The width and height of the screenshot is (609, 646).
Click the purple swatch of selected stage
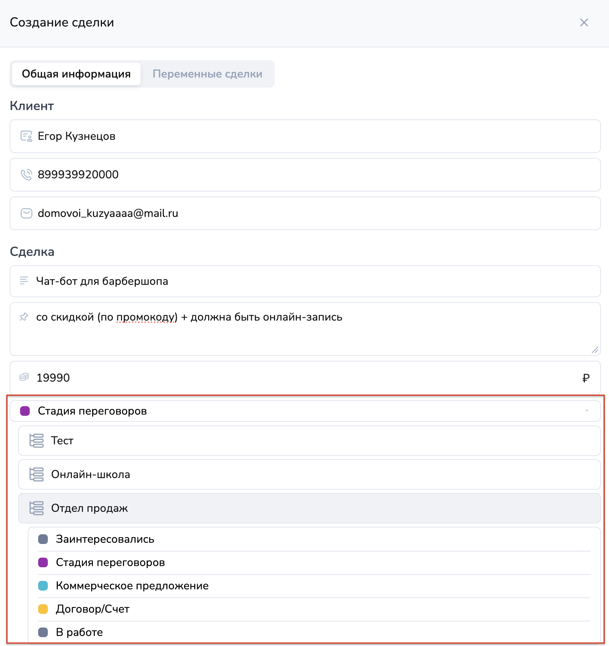point(25,411)
